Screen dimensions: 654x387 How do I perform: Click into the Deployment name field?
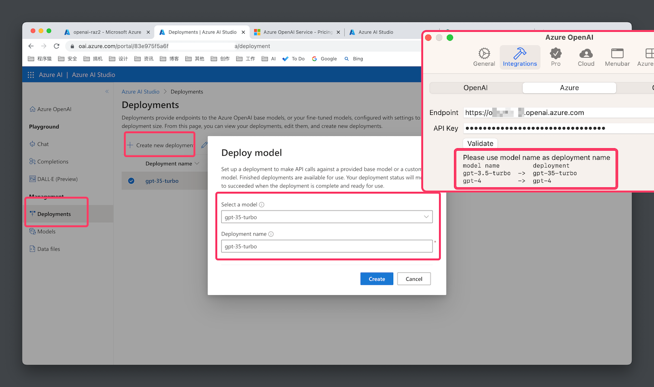click(327, 246)
